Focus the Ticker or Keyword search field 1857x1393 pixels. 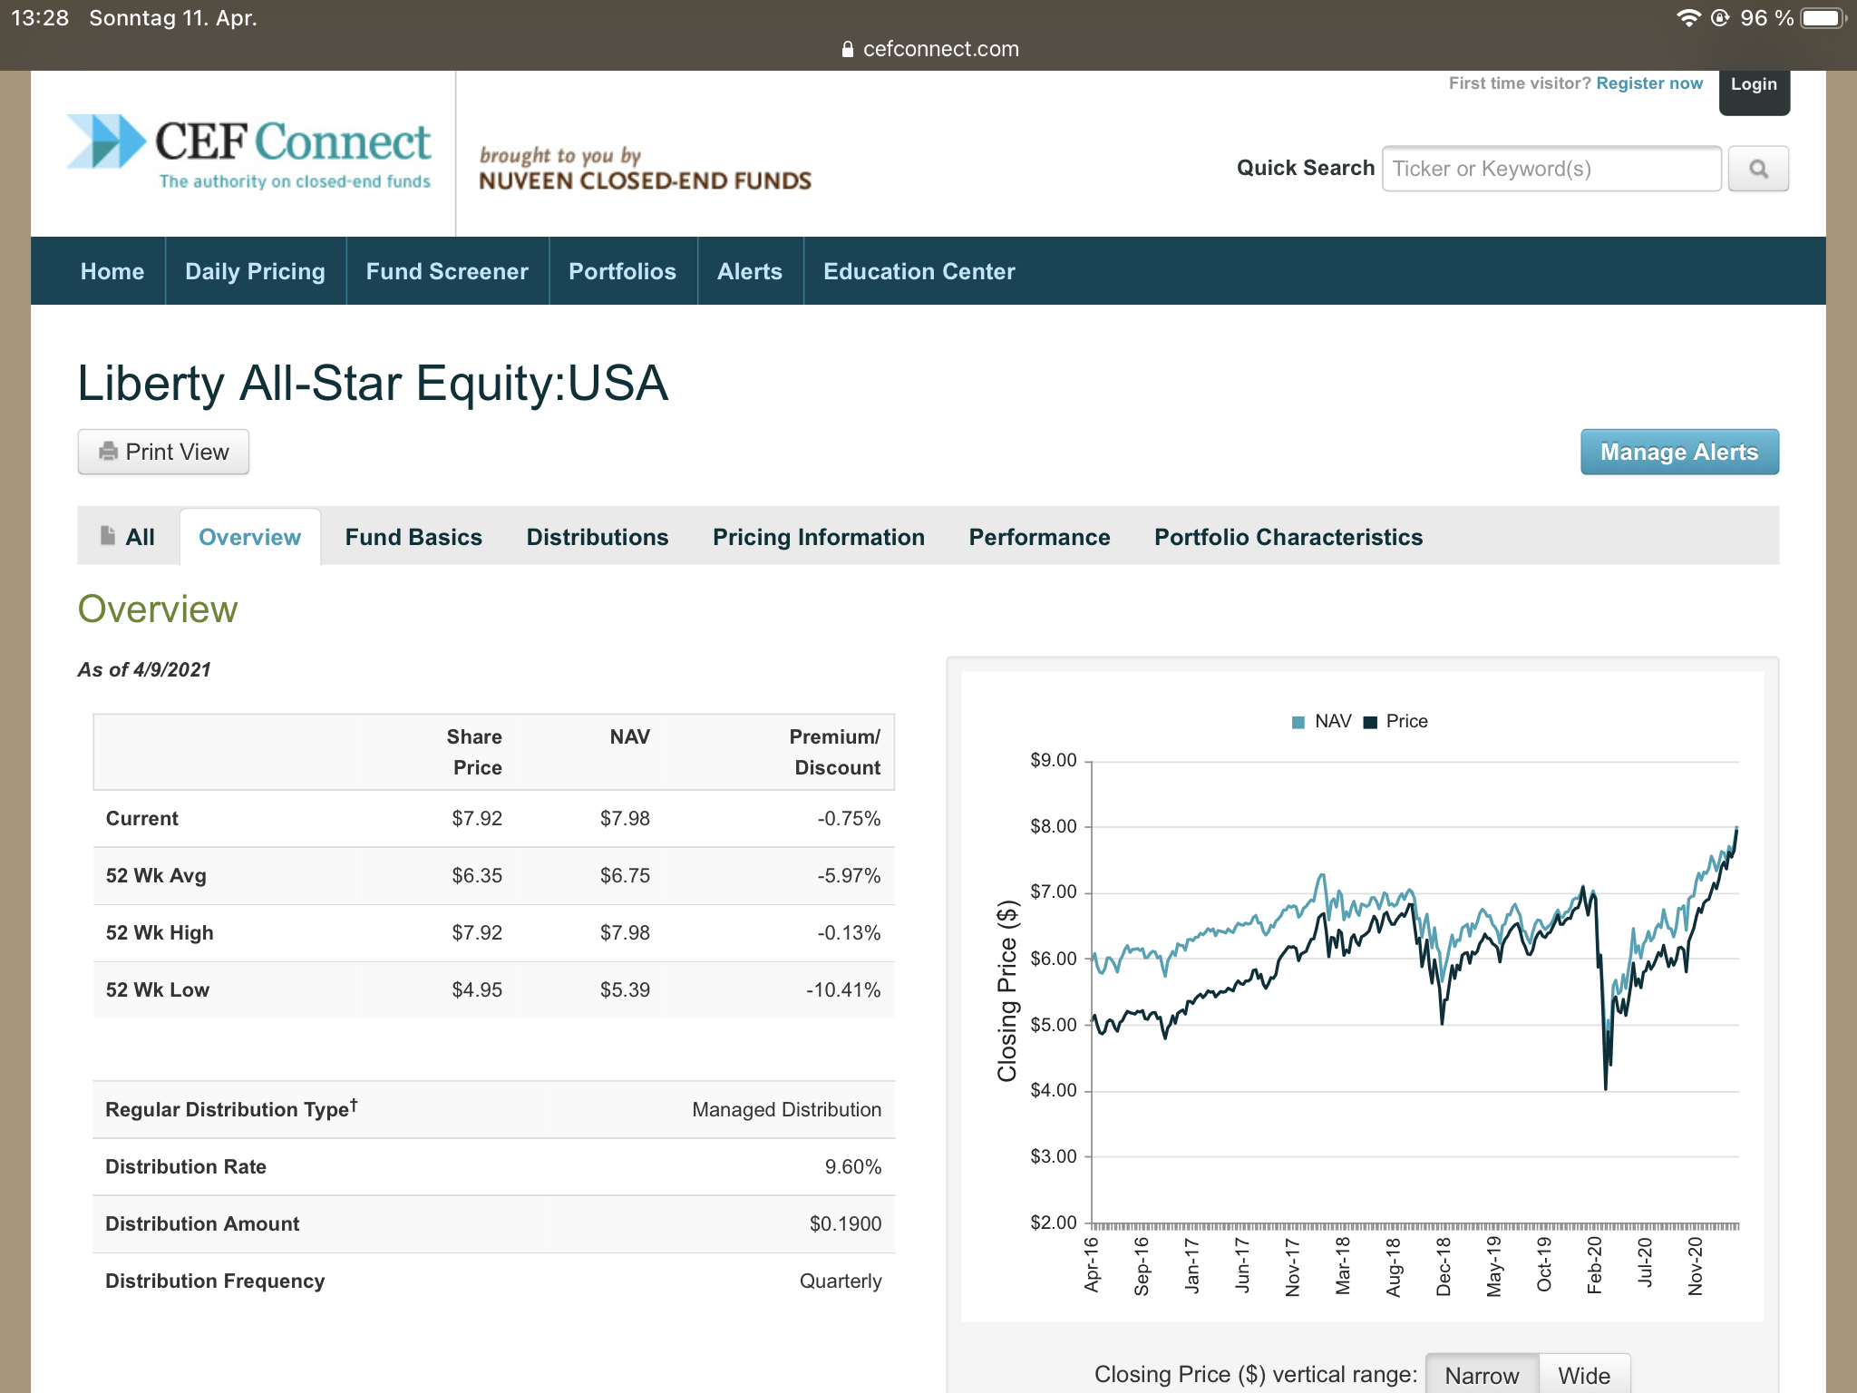1551,169
